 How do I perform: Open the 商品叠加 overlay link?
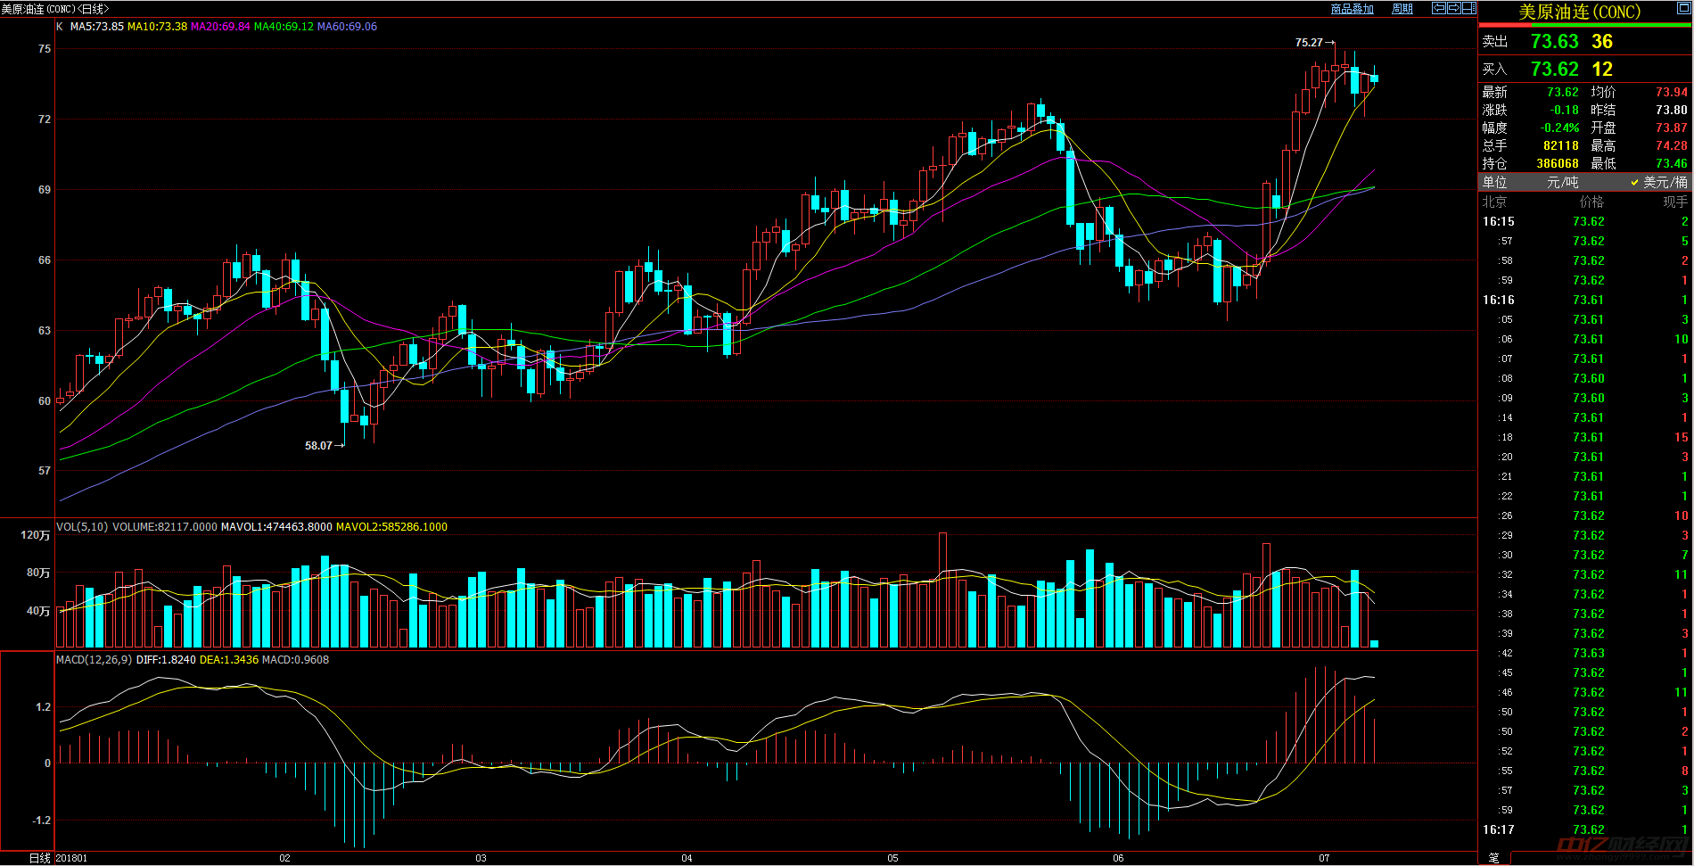(1352, 9)
